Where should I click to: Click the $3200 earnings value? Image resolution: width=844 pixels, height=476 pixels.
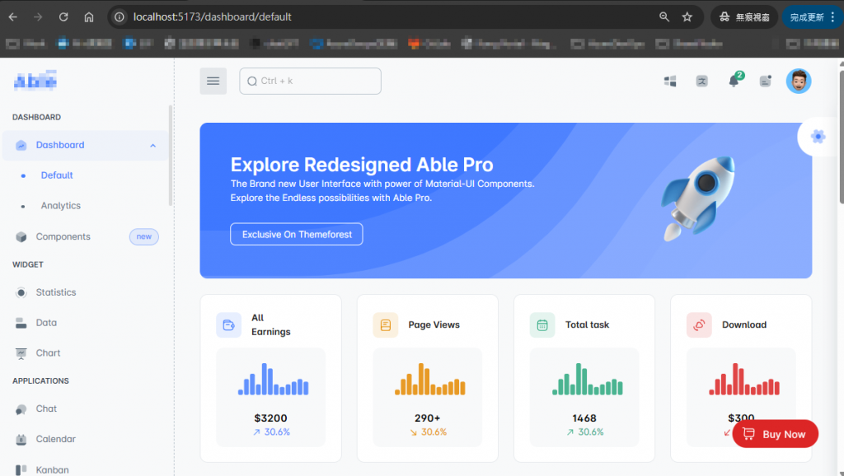[x=270, y=418]
